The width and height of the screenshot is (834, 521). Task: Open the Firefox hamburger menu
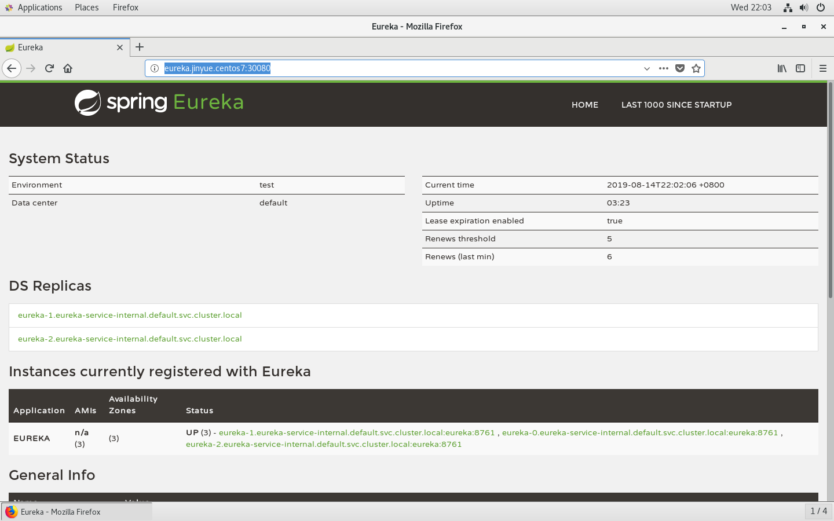tap(822, 68)
